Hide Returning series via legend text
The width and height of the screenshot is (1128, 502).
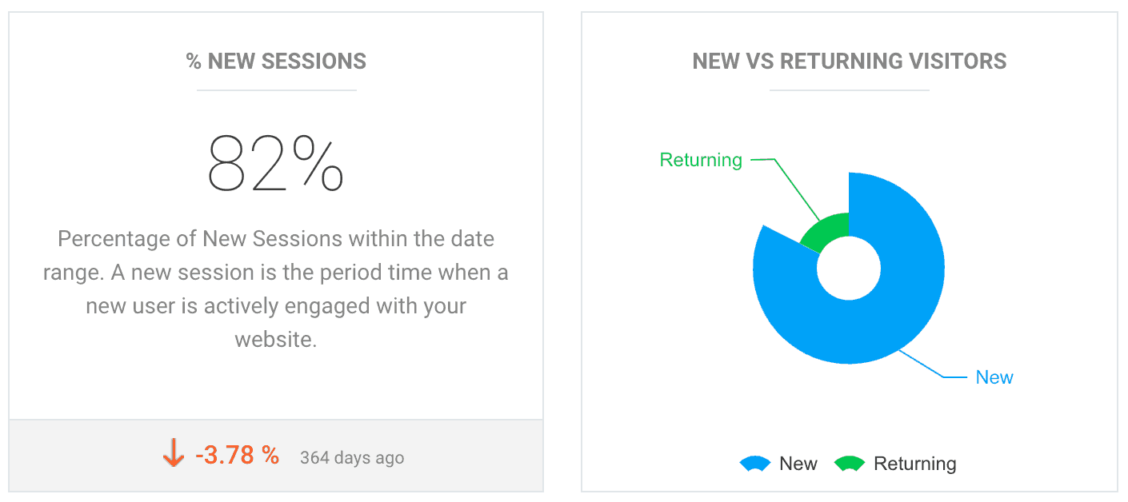(914, 464)
